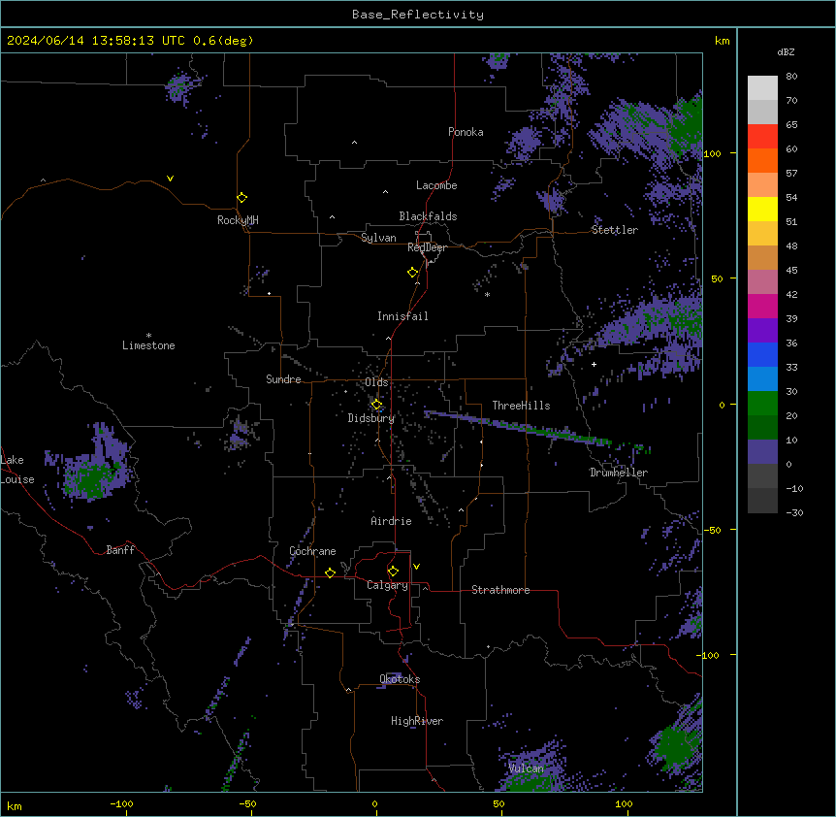Pick the gold 48-51 dBZ legend swatch
Image resolution: width=836 pixels, height=817 pixels.
762,234
